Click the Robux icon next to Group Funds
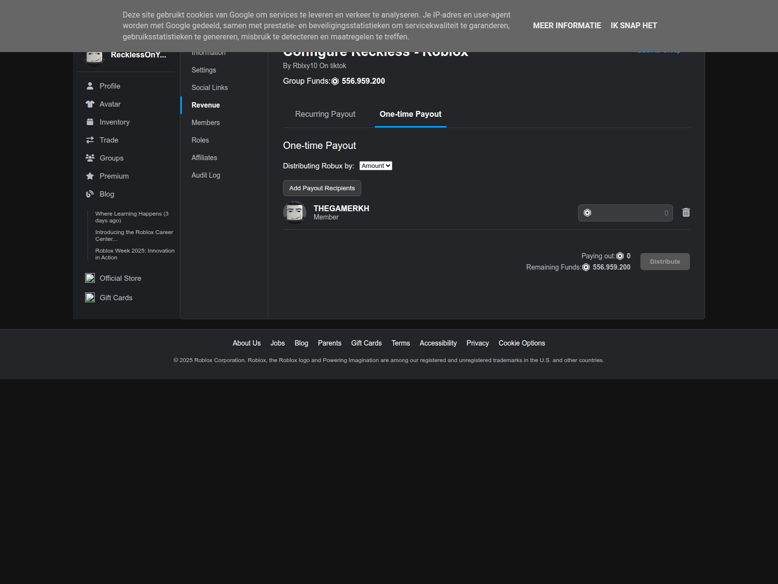Viewport: 778px width, 584px height. point(335,81)
